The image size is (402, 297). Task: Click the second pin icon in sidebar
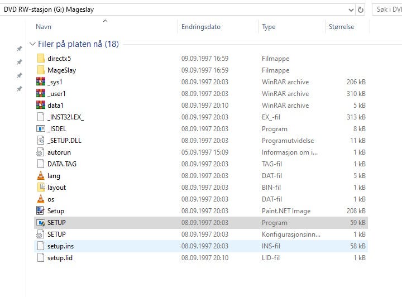click(x=19, y=62)
